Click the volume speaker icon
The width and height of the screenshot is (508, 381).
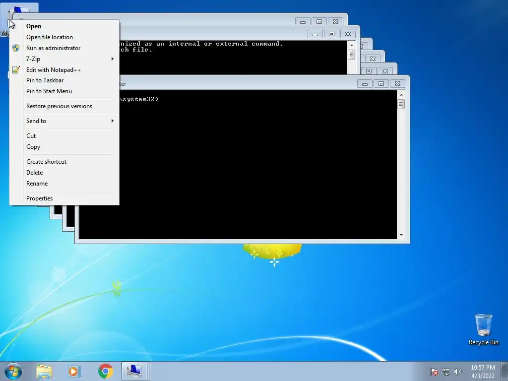click(457, 372)
